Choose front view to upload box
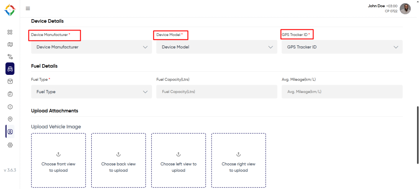The height and width of the screenshot is (189, 419). [x=59, y=160]
